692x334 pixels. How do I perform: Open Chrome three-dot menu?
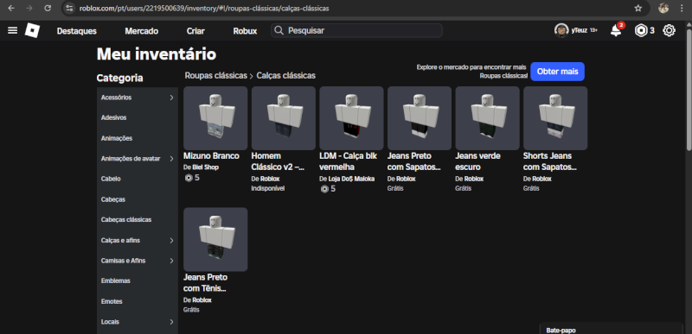coord(682,9)
